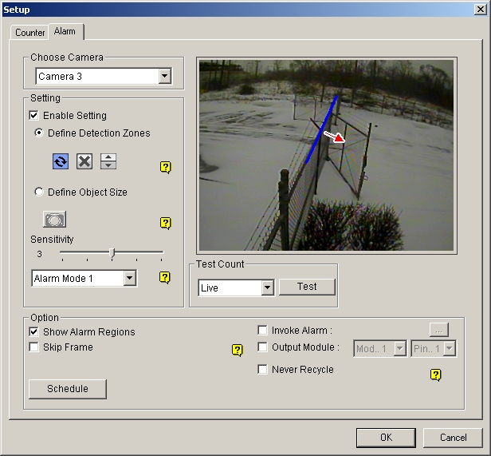Screen dimensions: 491x456
Task: Open help bubble under the Never Recycle row
Action: (x=436, y=375)
